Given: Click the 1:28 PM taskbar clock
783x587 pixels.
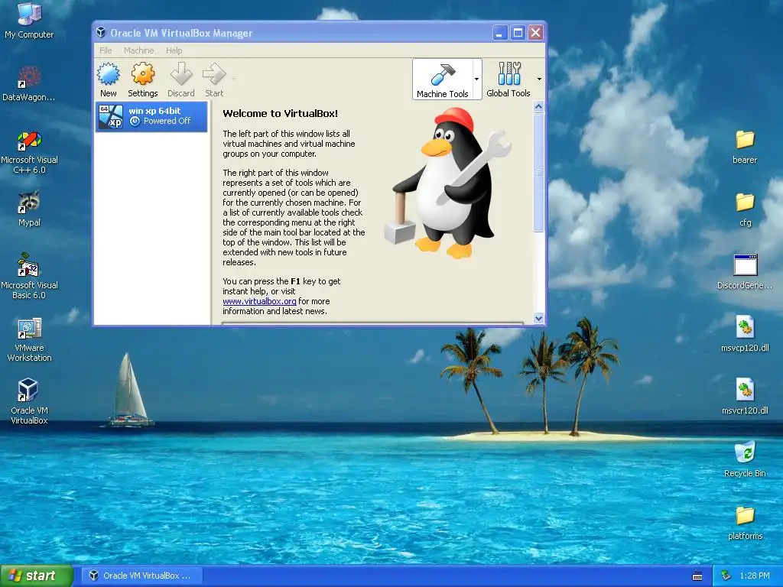Looking at the screenshot, I should coord(755,576).
